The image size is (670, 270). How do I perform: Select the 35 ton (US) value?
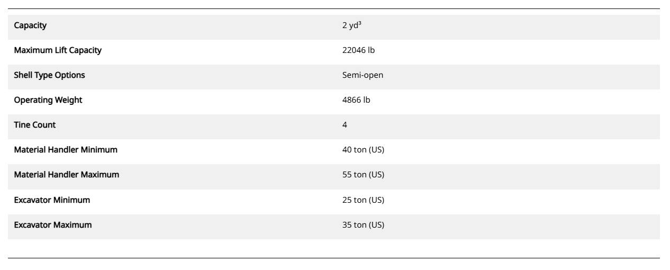tap(363, 225)
